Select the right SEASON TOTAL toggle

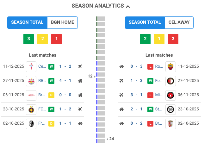(145, 22)
